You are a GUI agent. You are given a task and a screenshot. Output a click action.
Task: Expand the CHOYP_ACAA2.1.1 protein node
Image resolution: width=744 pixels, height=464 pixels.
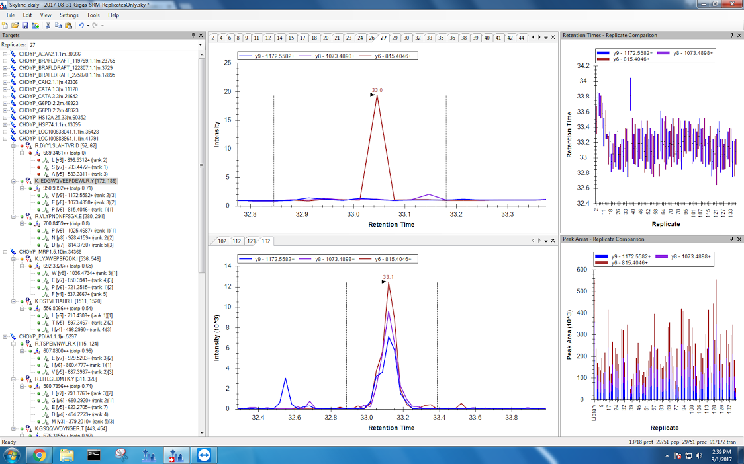5,54
